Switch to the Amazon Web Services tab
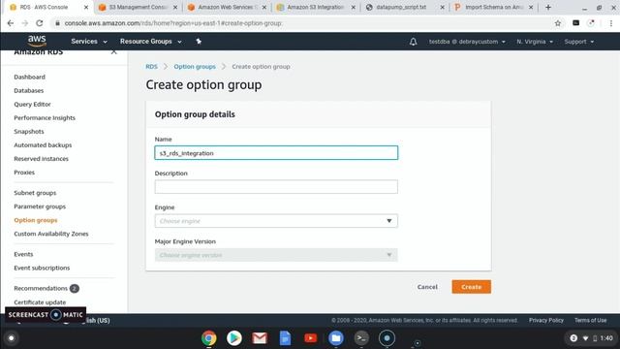620x349 pixels. click(x=228, y=7)
